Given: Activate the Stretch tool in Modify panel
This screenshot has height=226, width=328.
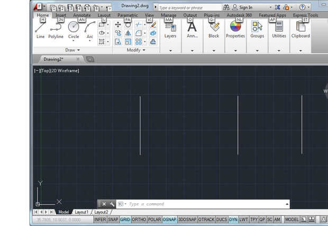Looking at the screenshot, I should (x=118, y=42).
